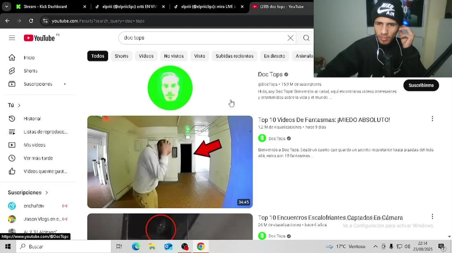The image size is (452, 253).
Task: Open the Historial clock icon
Action: click(12, 119)
